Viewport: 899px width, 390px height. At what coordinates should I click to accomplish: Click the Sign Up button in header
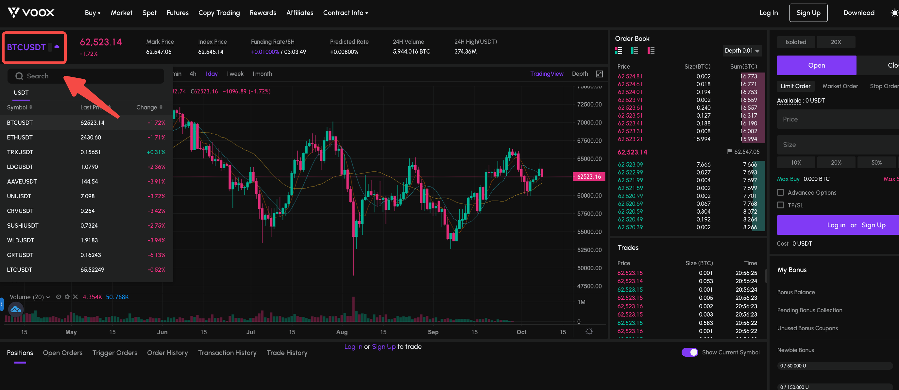pyautogui.click(x=809, y=12)
